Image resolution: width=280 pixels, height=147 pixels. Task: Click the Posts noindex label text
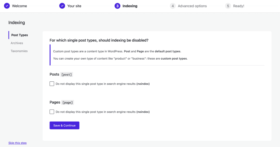pos(103,84)
